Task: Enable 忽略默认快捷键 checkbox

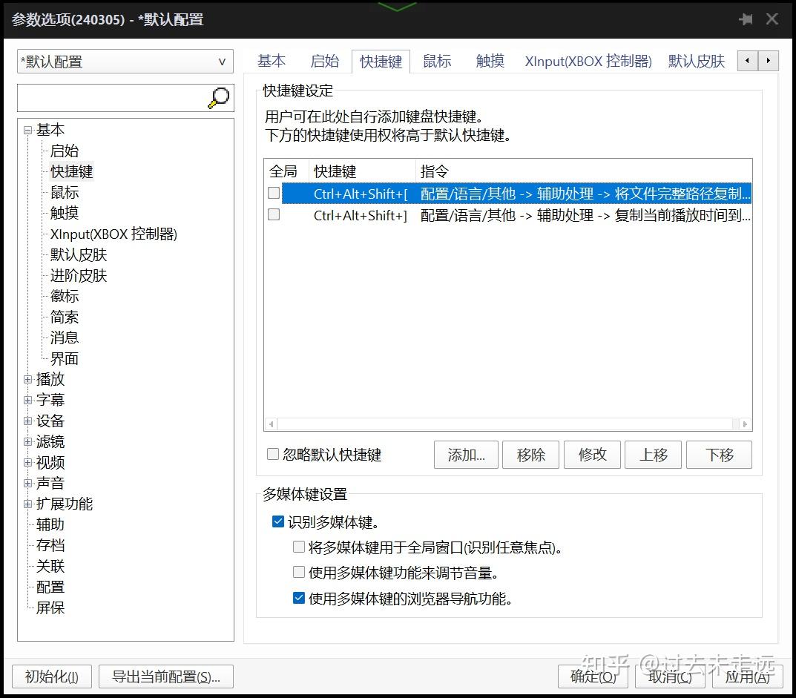Action: (272, 455)
